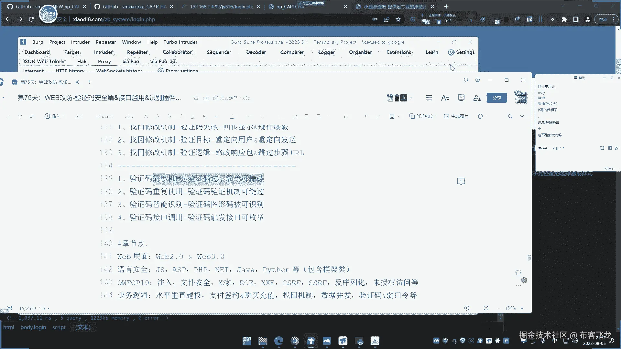
Task: Click the blue share button
Action: click(x=496, y=98)
